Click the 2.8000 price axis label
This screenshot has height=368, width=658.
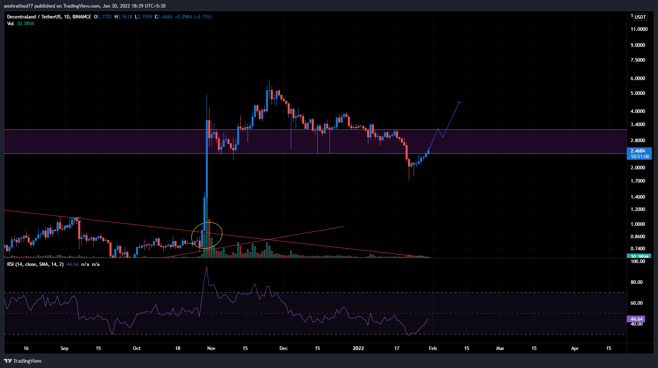(638, 141)
